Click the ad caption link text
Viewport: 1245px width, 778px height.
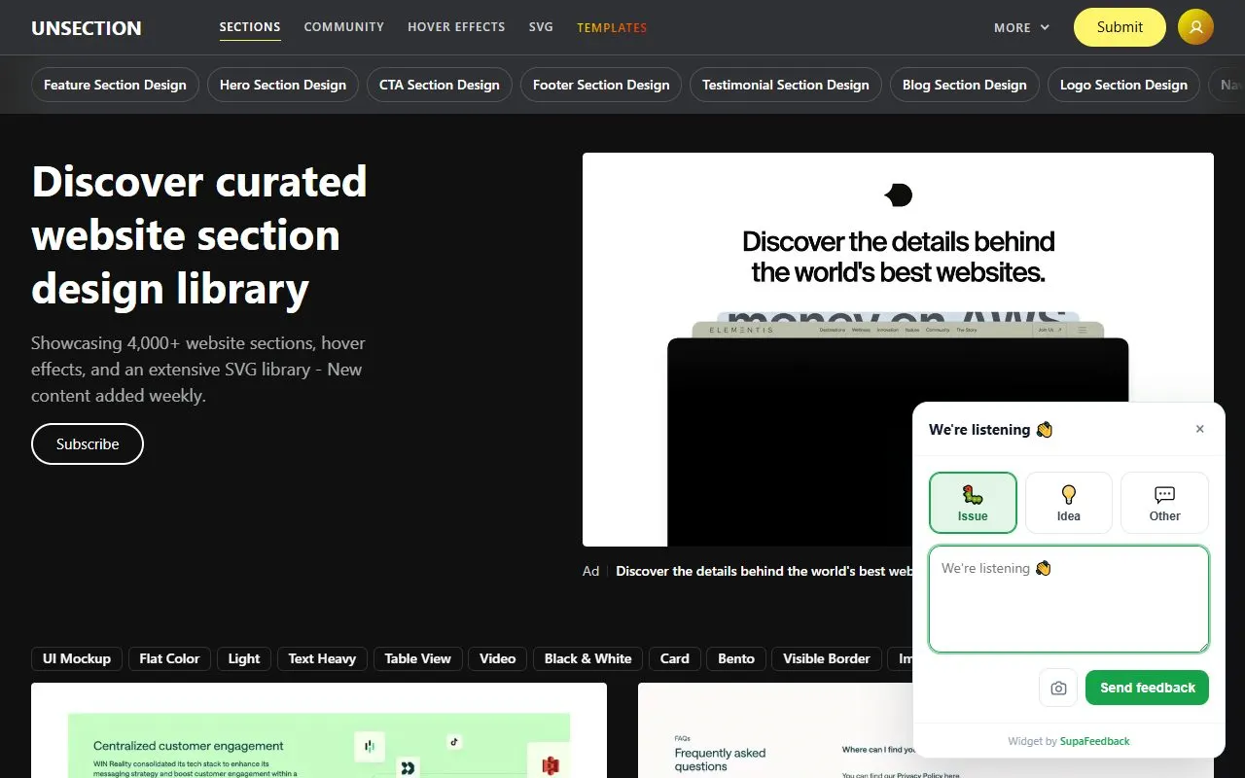tap(764, 571)
